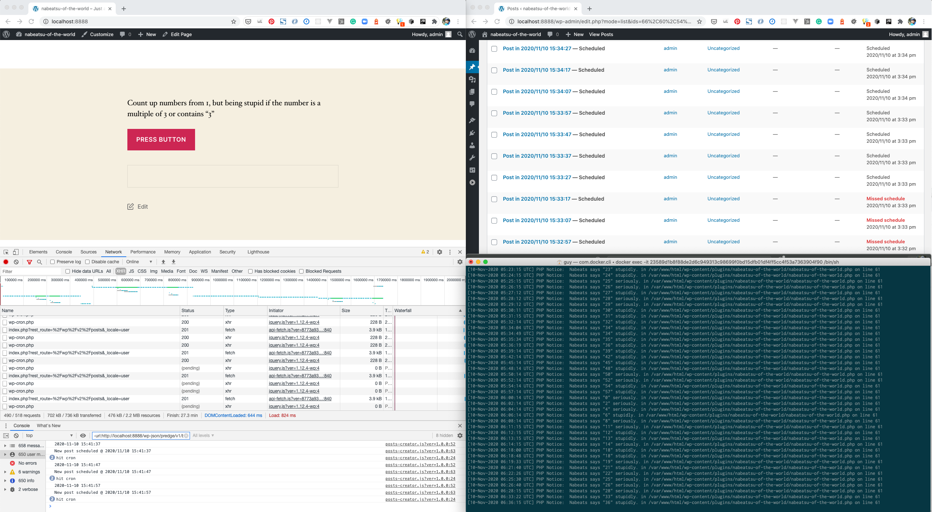Image resolution: width=932 pixels, height=512 pixels.
Task: Enable the Preserve log checkbox
Action: click(x=52, y=262)
